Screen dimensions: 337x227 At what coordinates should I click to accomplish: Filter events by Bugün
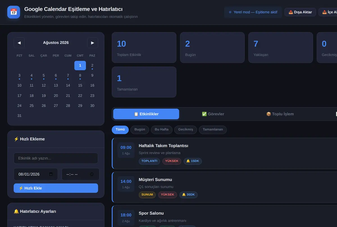140,130
